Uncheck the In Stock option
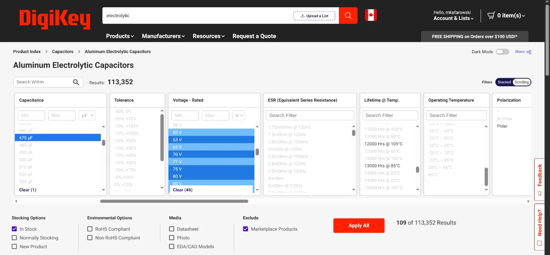Screen dimensions: 550x255 (14, 229)
